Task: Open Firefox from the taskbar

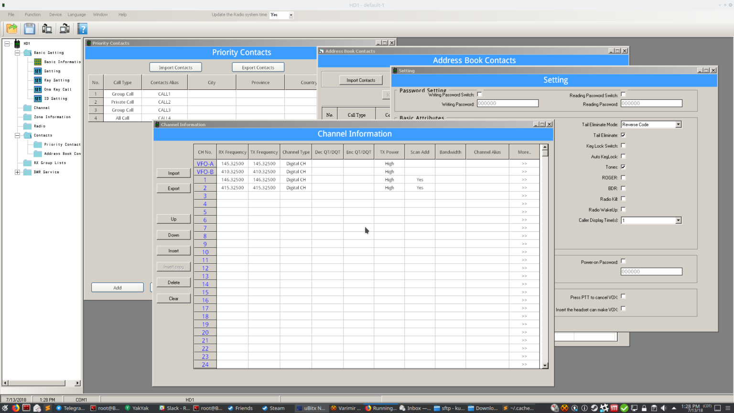Action: [16, 408]
